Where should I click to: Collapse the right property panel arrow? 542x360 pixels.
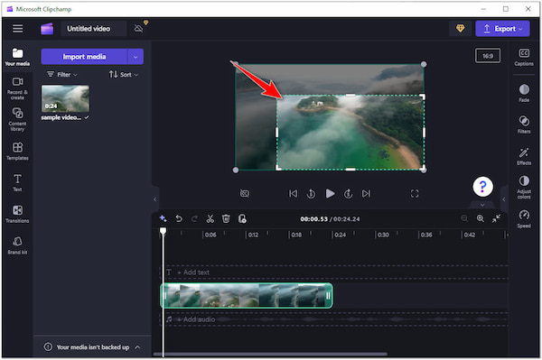[504, 199]
